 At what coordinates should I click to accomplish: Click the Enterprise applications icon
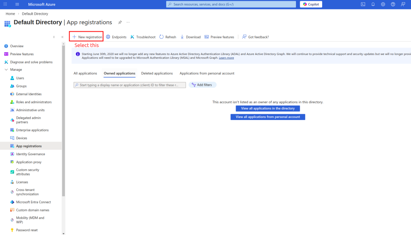click(x=12, y=130)
